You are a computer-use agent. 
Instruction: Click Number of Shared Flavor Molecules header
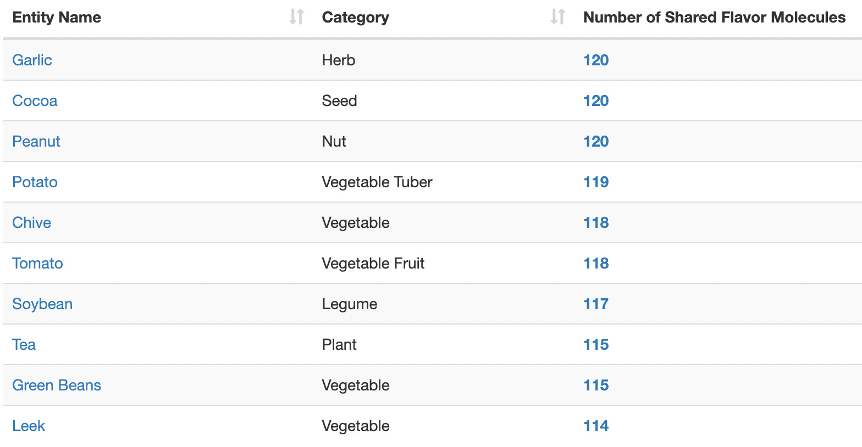pos(714,17)
